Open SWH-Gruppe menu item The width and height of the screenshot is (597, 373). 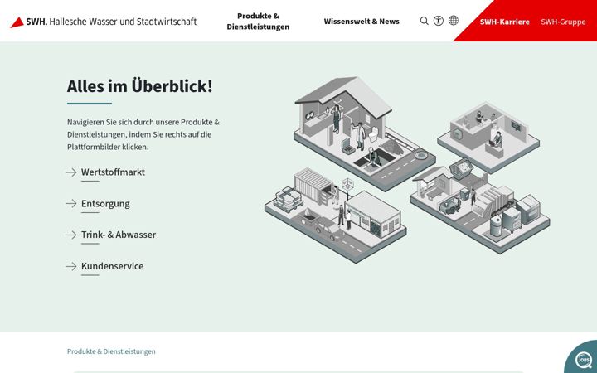pos(563,22)
